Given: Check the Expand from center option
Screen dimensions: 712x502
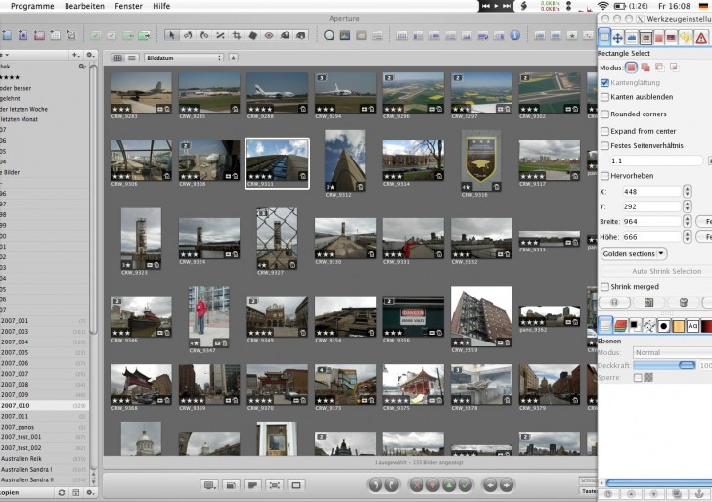Looking at the screenshot, I should pyautogui.click(x=605, y=130).
